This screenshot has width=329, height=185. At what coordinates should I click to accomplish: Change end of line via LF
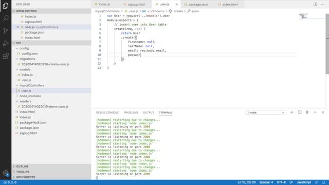(x=291, y=182)
